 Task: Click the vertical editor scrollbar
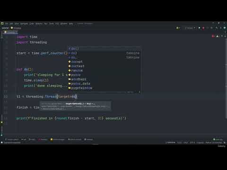pyautogui.click(x=226, y=79)
